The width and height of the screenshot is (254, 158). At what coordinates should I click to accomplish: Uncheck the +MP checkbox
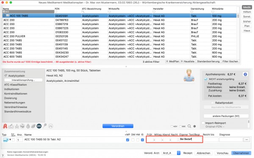[128, 140]
